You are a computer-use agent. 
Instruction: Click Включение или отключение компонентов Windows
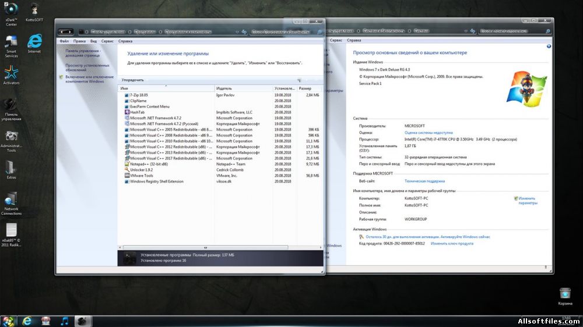click(x=90, y=79)
